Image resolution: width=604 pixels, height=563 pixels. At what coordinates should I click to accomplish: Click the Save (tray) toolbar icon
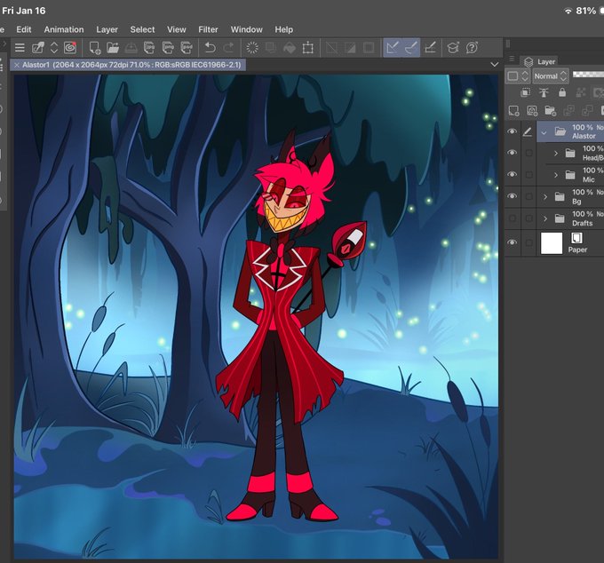click(x=131, y=48)
